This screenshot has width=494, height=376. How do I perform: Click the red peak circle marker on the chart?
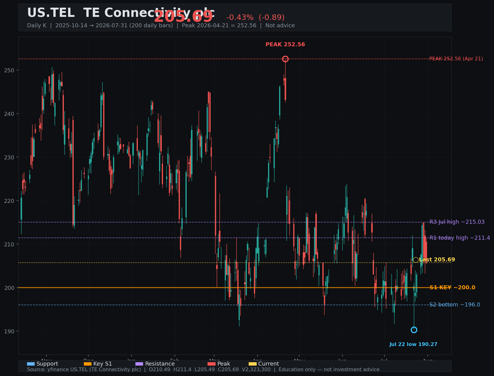pos(285,59)
